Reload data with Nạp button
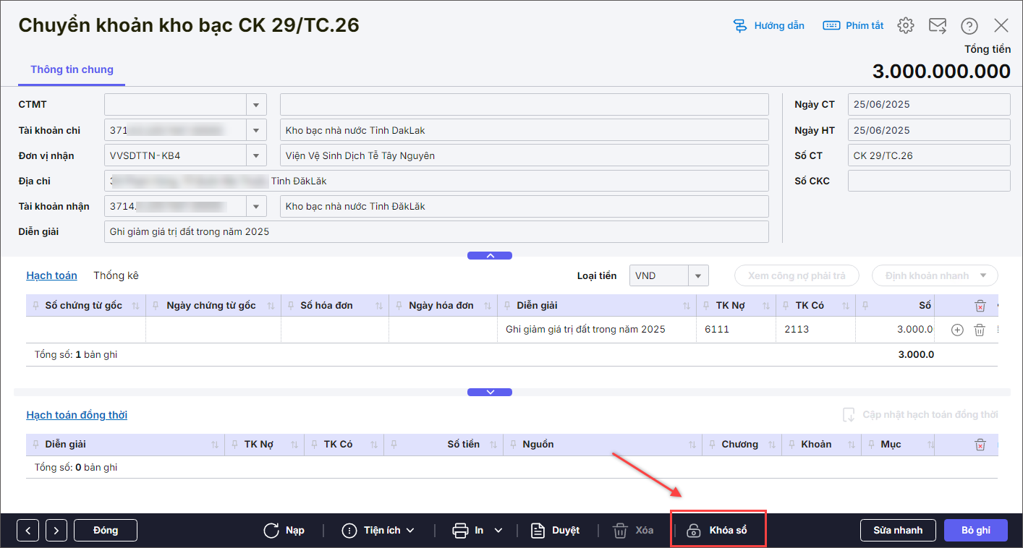Viewport: 1023px width, 548px height. pyautogui.click(x=284, y=531)
